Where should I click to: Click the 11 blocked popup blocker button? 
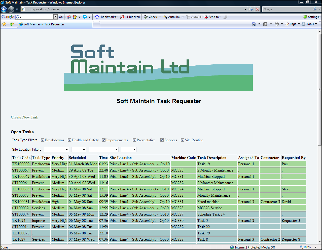130,17
